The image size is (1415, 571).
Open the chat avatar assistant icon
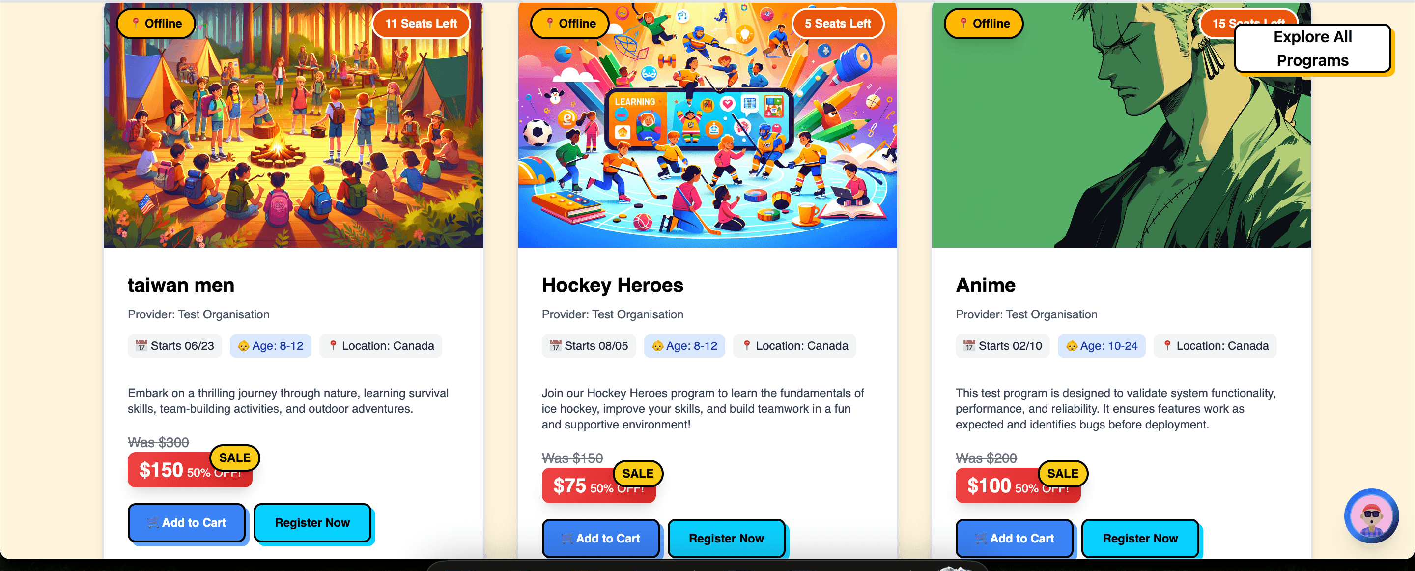click(1371, 515)
